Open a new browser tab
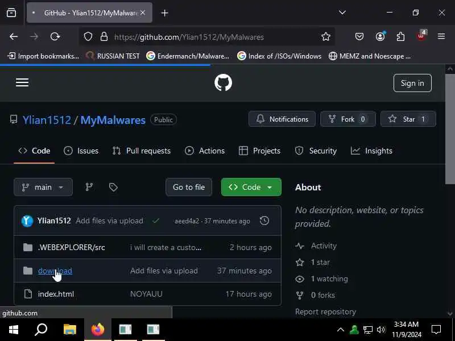The height and width of the screenshot is (341, 455). tap(164, 13)
